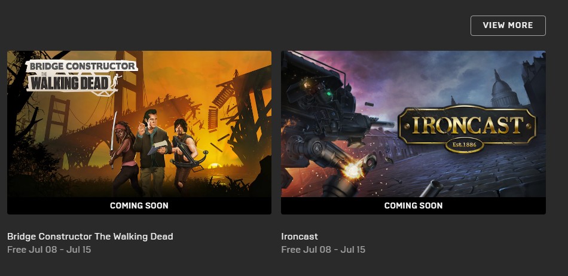The image size is (568, 276).
Task: Open the Ironcast game thumbnail
Action: [x=413, y=124]
